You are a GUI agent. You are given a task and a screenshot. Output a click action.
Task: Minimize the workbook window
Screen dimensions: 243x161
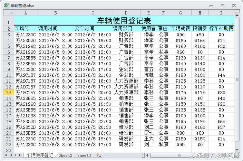(211, 6)
